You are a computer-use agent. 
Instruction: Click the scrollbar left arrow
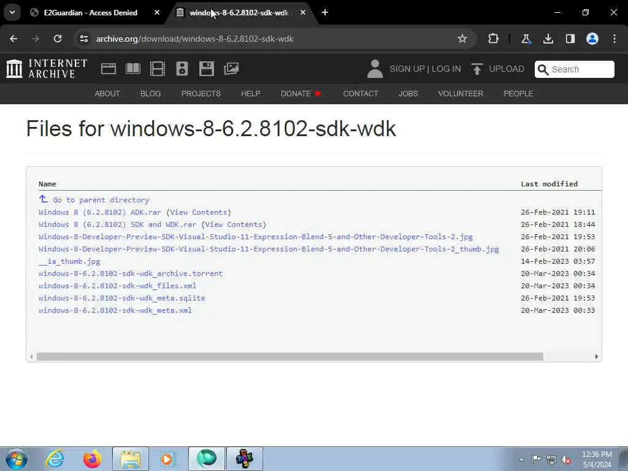(x=31, y=356)
